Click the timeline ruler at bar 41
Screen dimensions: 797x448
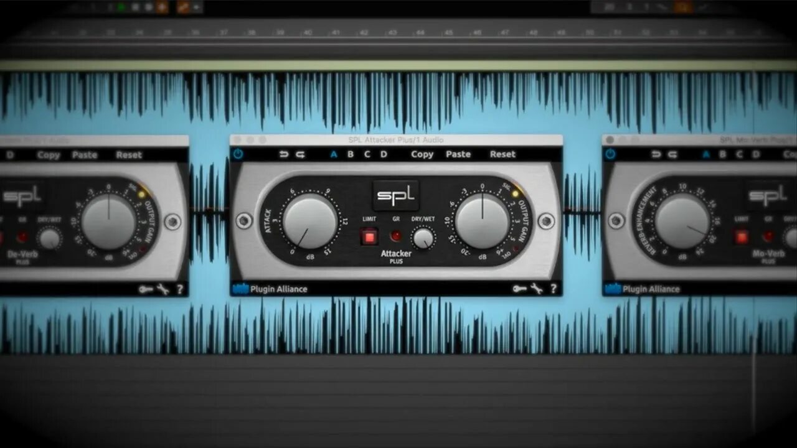click(337, 32)
